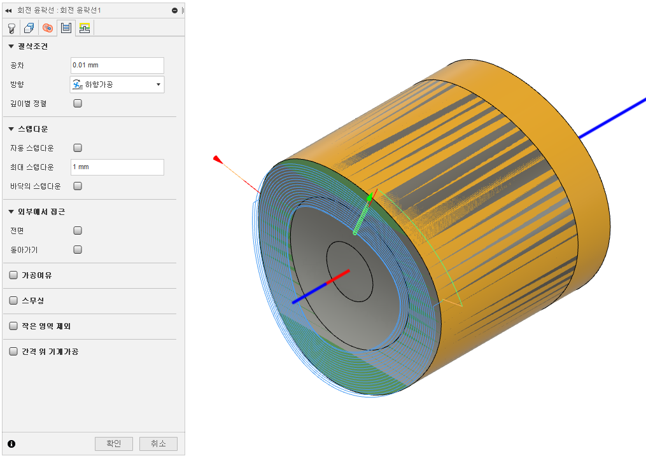646x456 pixels.
Task: Collapse the 외부에서 접근 section
Action: pos(11,212)
